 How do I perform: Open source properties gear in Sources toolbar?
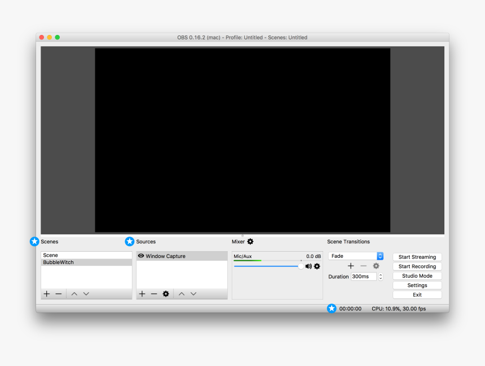coord(166,294)
